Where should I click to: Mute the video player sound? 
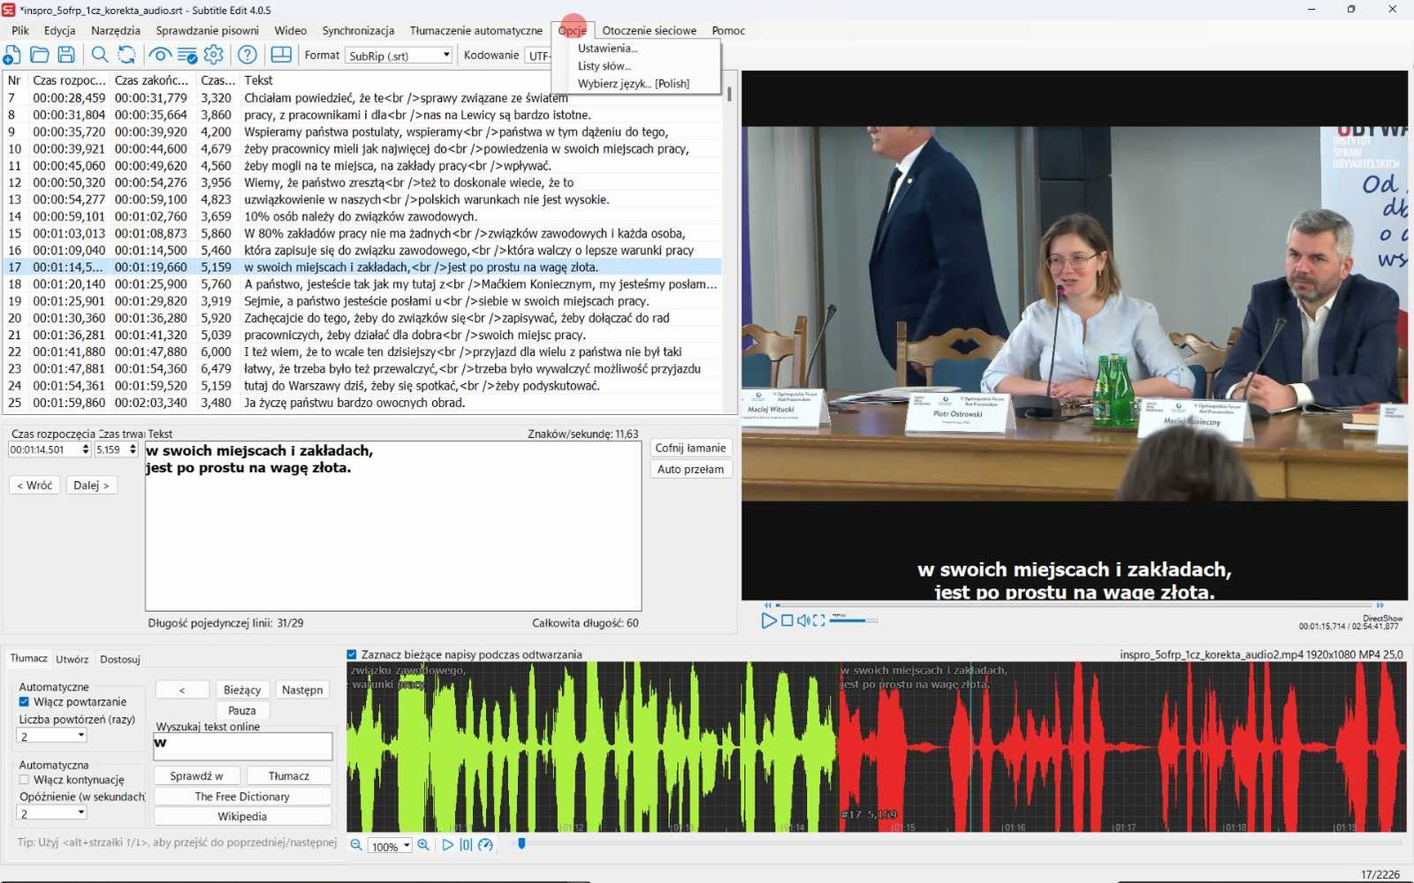click(x=803, y=621)
